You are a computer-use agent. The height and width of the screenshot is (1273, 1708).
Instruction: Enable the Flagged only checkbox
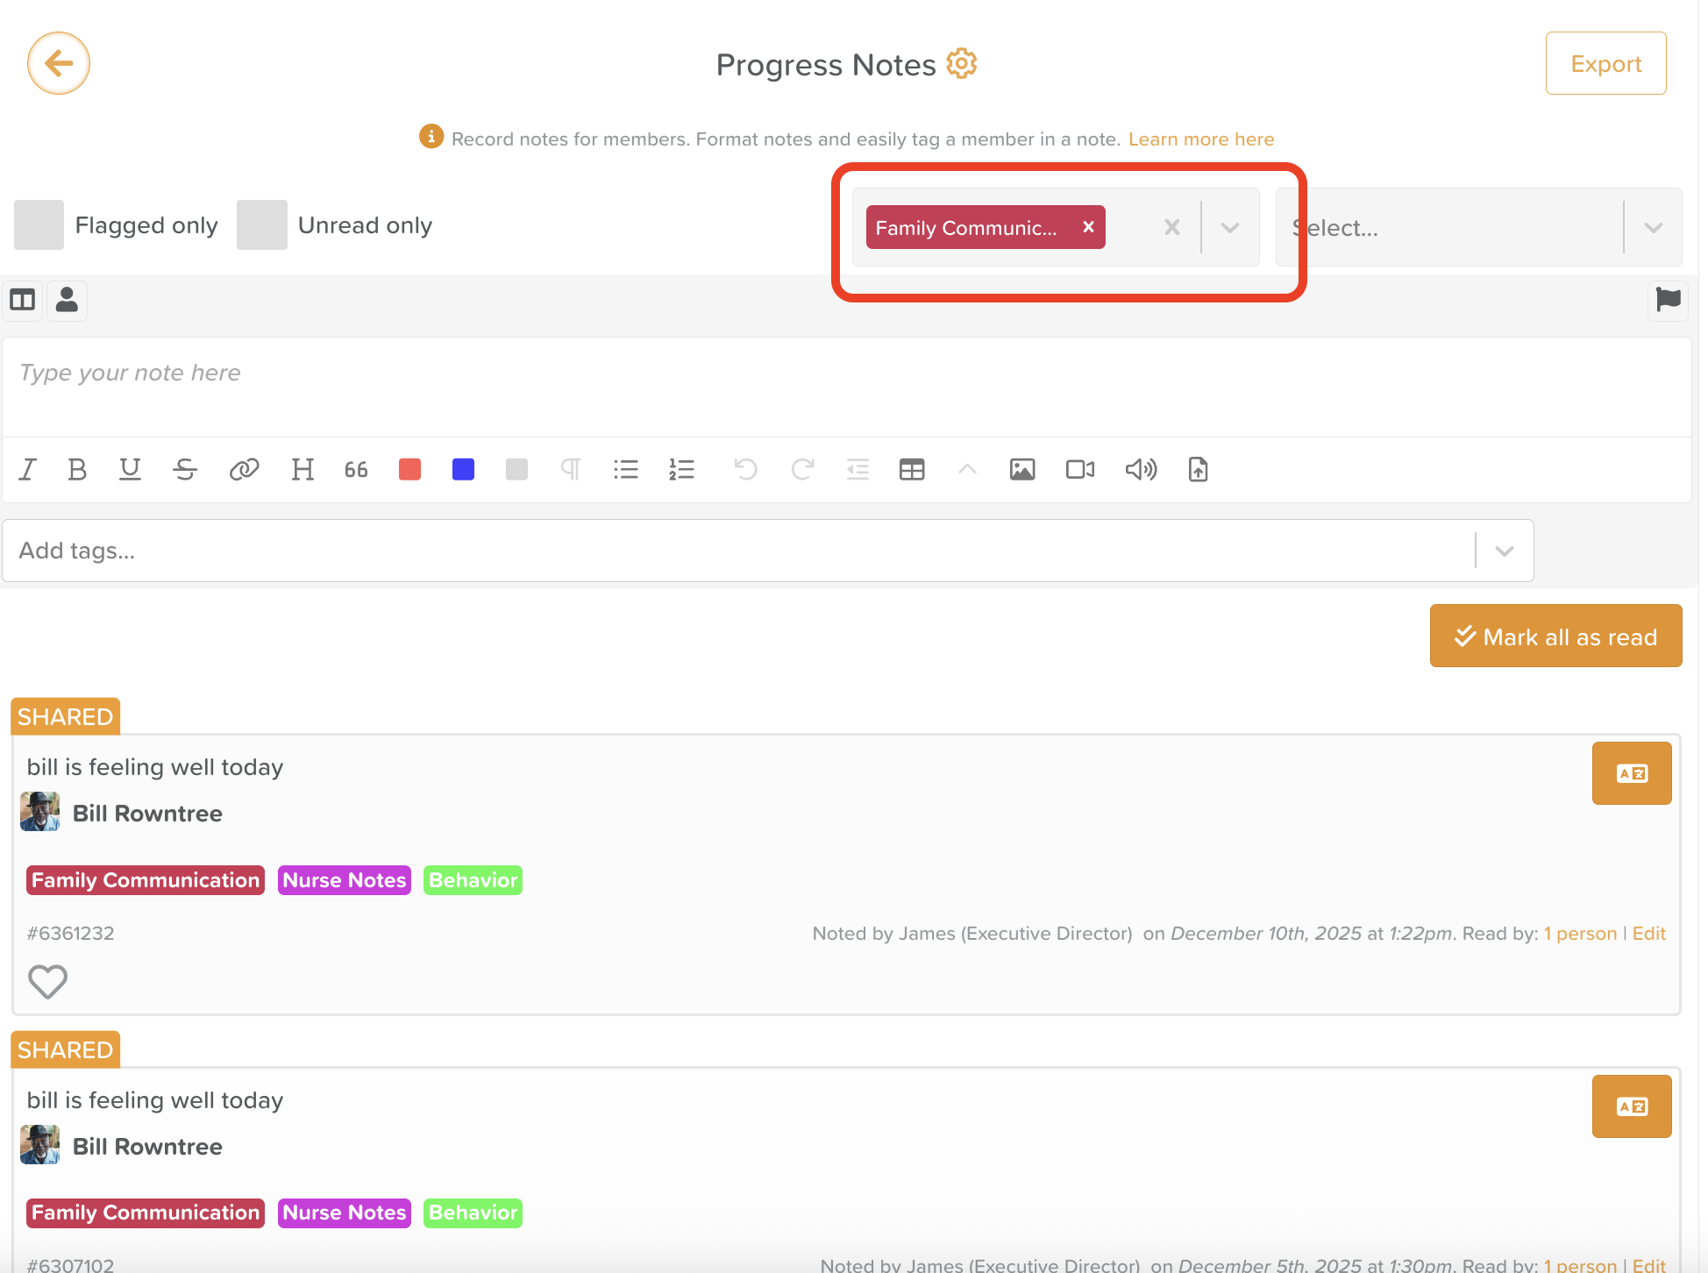point(39,225)
